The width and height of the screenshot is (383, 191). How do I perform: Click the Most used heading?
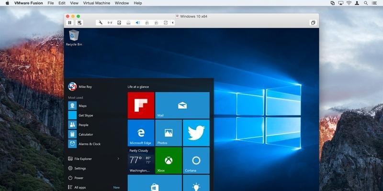(76, 97)
